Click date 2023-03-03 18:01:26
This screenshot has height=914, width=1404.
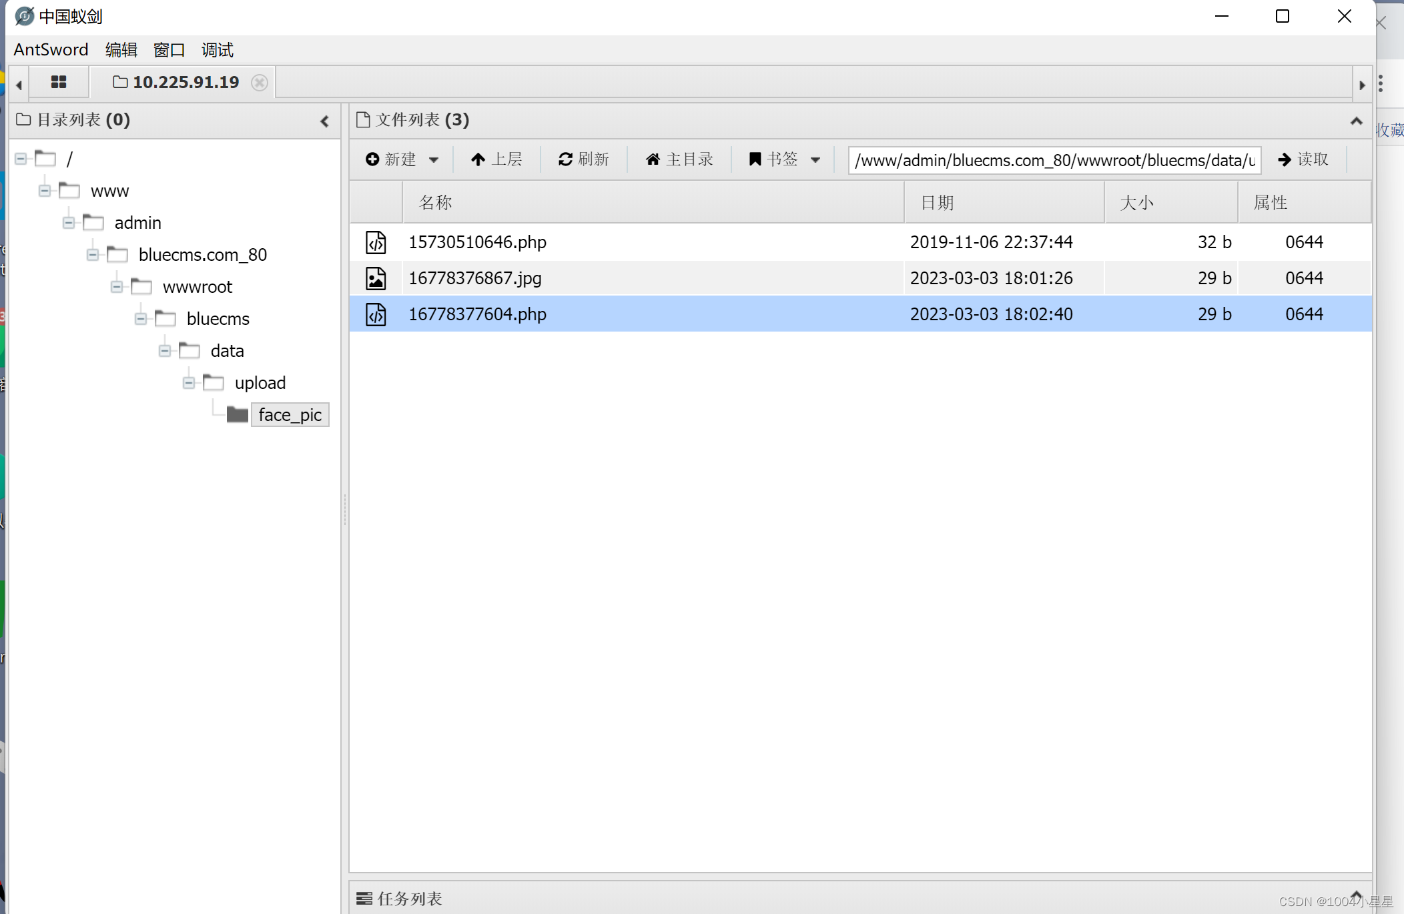tap(991, 278)
